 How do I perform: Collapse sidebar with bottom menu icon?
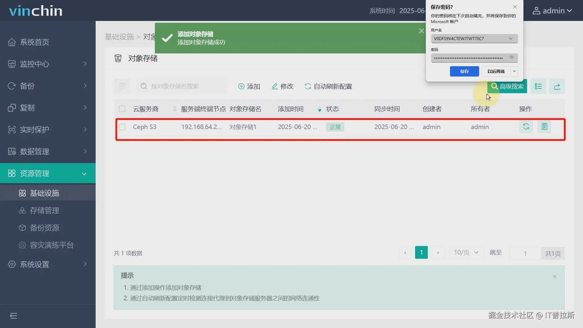13,316
